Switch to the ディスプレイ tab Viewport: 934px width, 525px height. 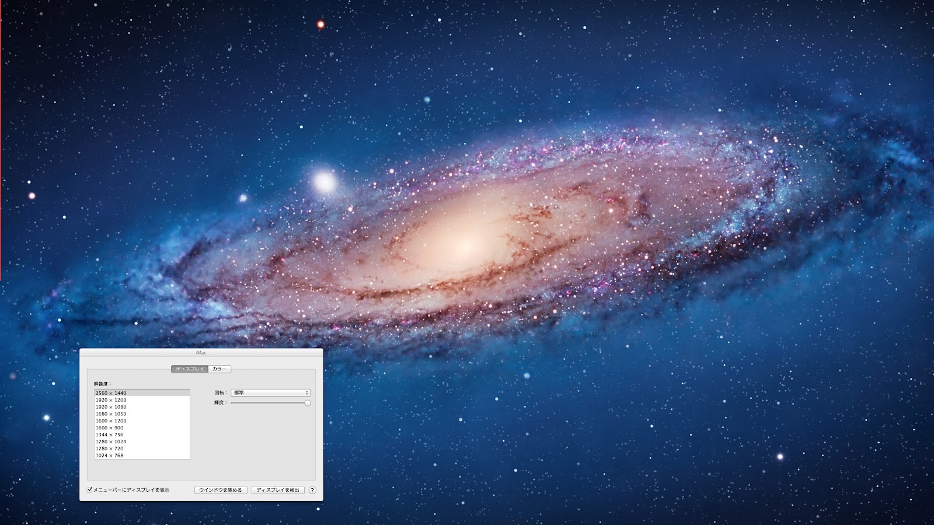click(190, 369)
